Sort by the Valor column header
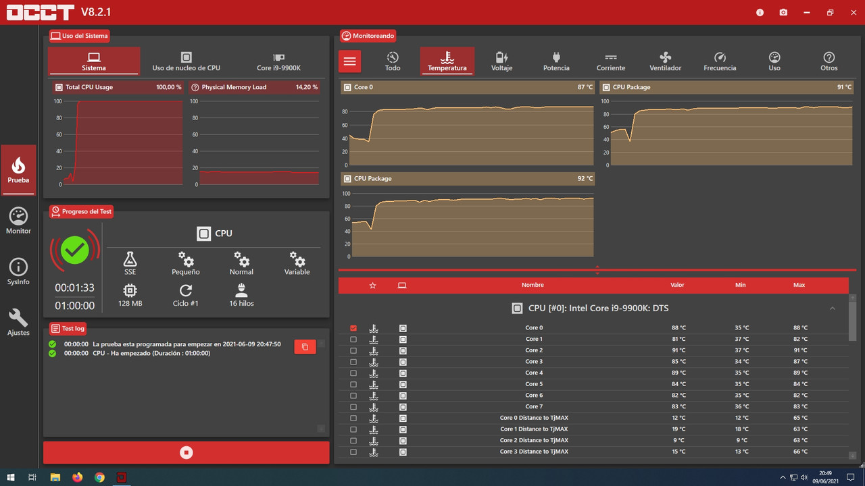The image size is (865, 486). pyautogui.click(x=677, y=286)
